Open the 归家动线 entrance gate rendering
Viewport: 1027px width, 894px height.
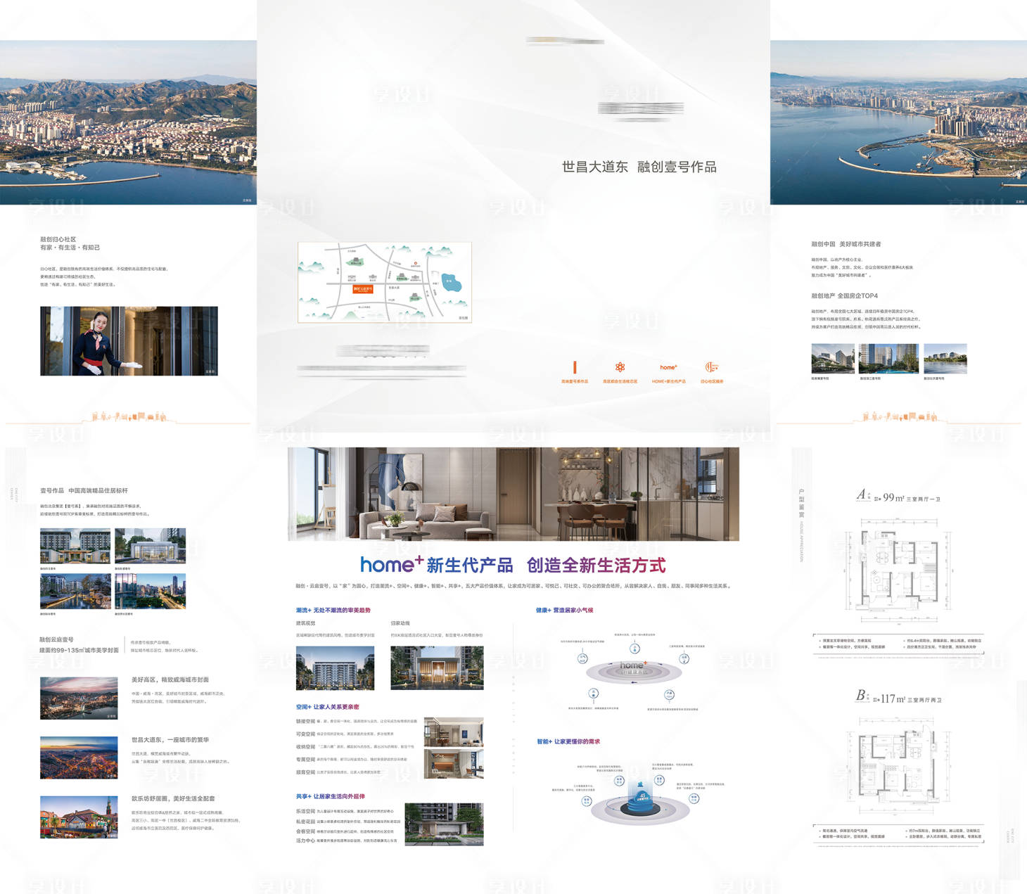(x=437, y=668)
